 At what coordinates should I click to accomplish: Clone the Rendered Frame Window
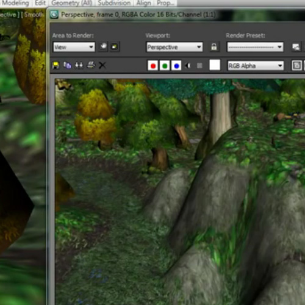pos(79,65)
